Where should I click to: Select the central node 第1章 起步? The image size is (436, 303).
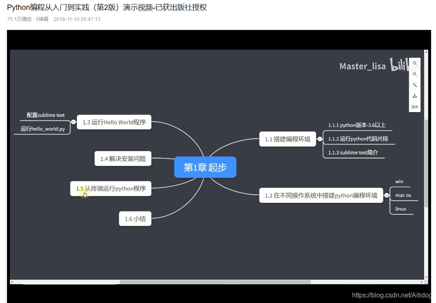click(x=205, y=167)
